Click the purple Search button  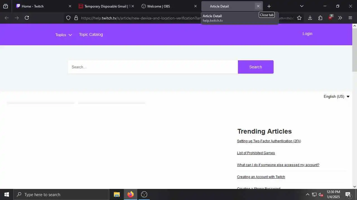click(255, 67)
